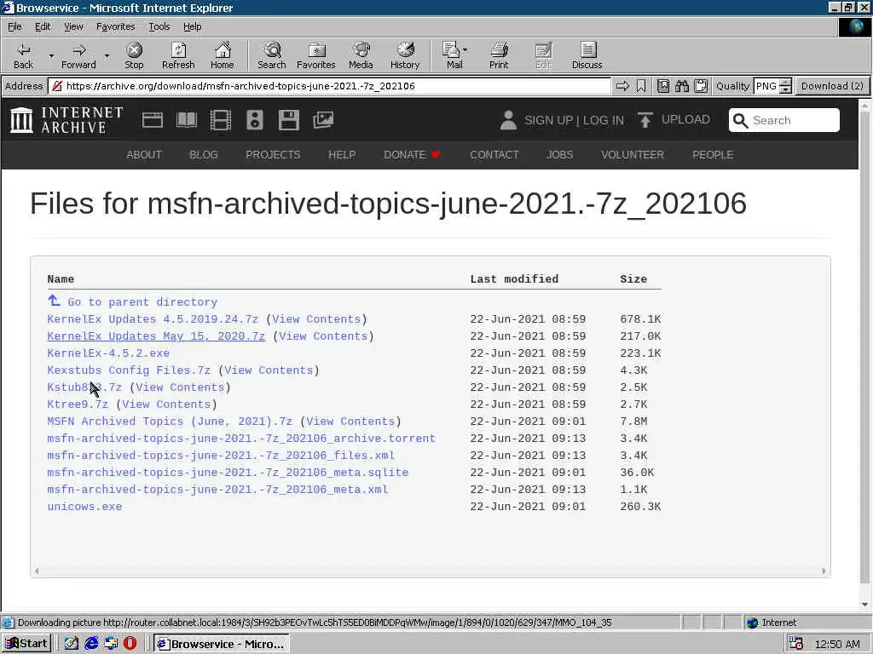
Task: Click the Download (2) button
Action: pyautogui.click(x=832, y=86)
